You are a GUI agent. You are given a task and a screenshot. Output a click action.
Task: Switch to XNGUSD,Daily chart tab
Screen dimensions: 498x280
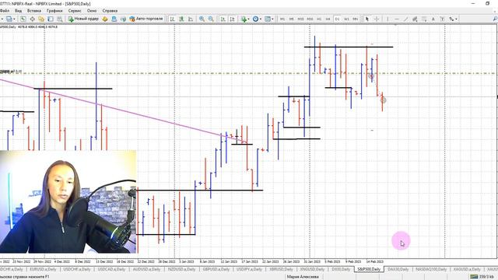click(312, 269)
